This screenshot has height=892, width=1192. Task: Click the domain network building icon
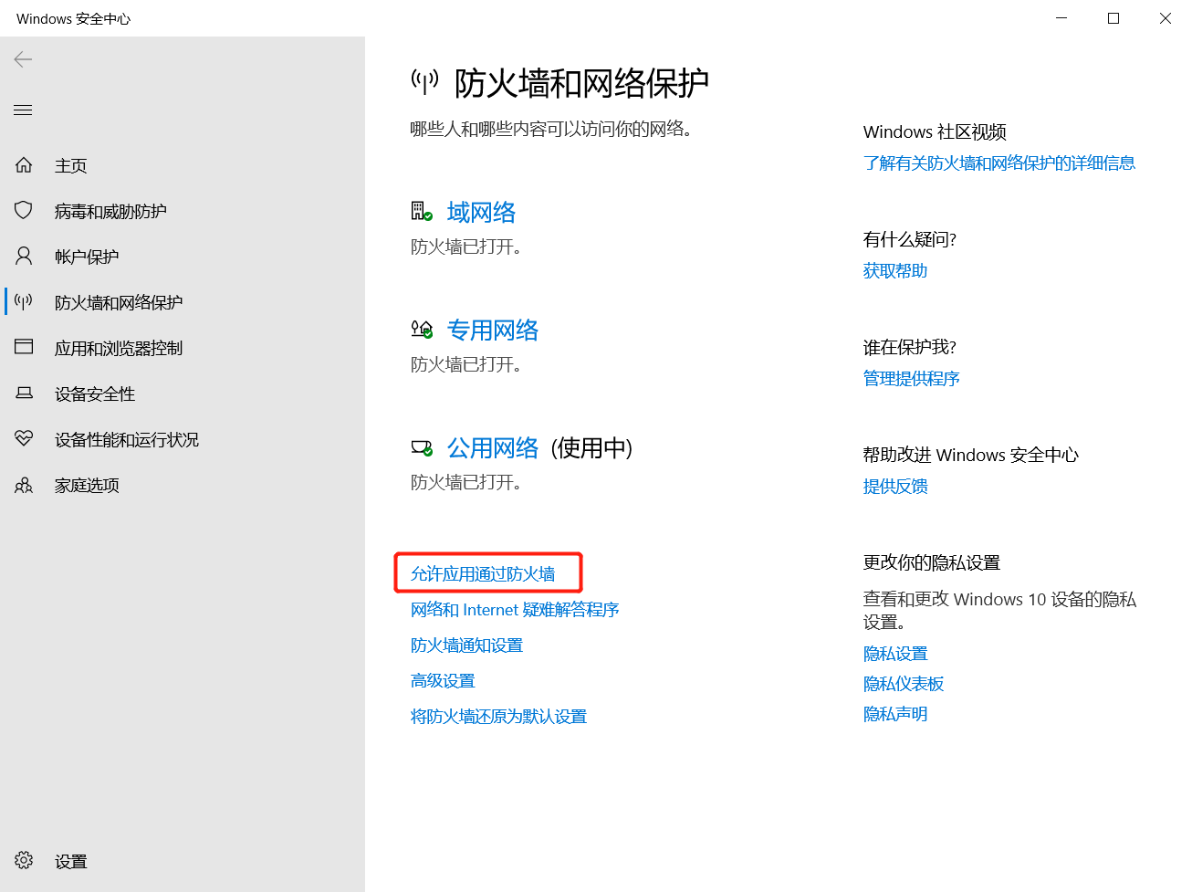pos(422,212)
